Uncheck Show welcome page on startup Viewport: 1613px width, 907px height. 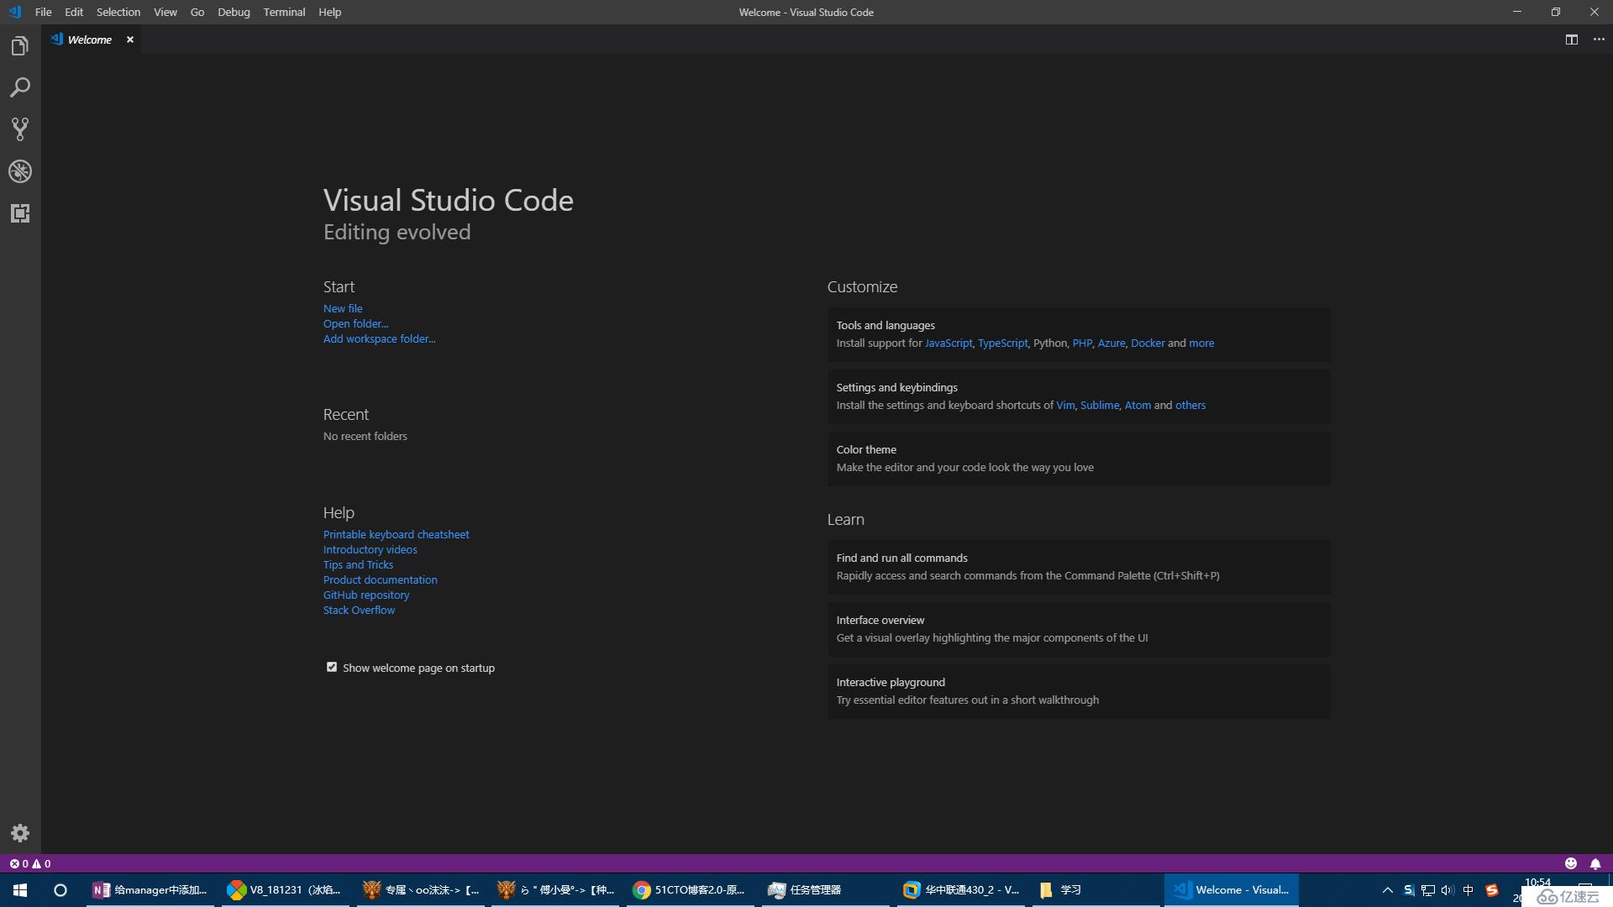pos(332,667)
